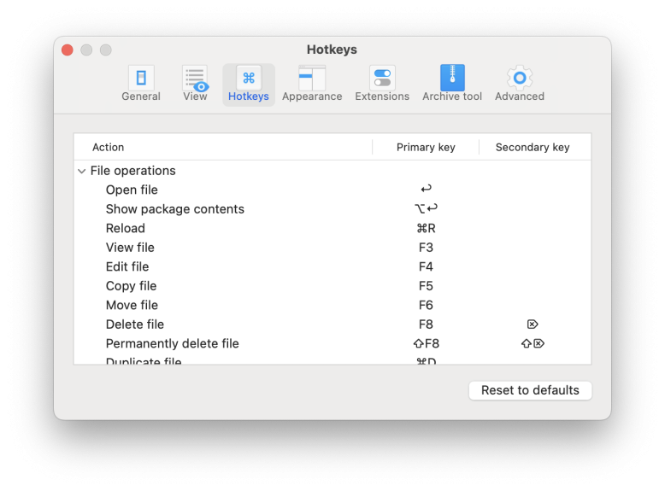Switch to the Extensions tab label

click(382, 96)
